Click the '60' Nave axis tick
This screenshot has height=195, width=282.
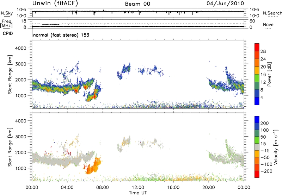252,21
